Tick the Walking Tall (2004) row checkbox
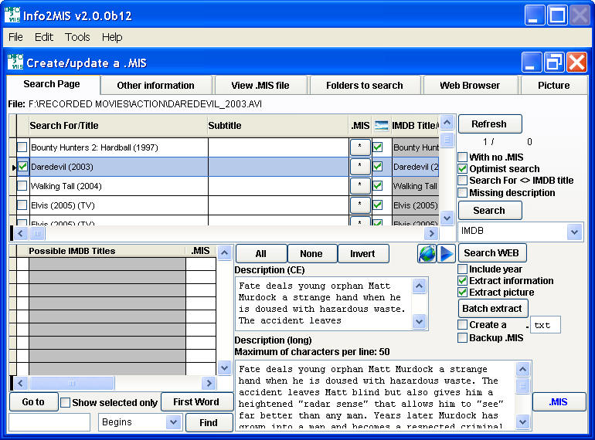Screen dimensions: 595x440 [x=22, y=186]
